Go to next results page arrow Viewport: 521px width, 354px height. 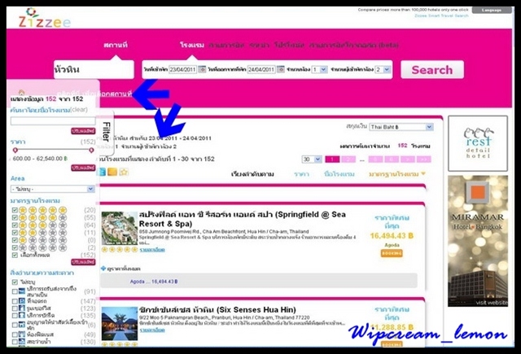tap(408, 160)
